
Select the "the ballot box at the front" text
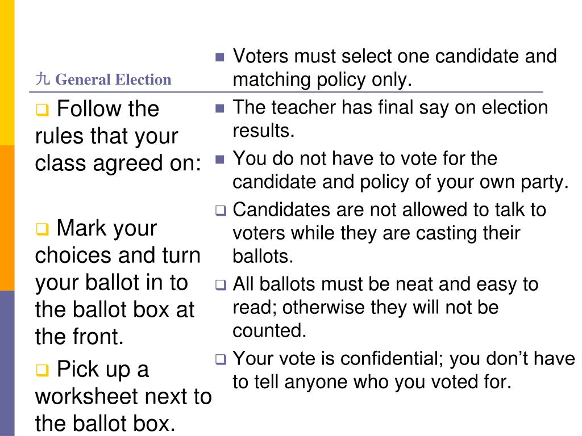(114, 323)
